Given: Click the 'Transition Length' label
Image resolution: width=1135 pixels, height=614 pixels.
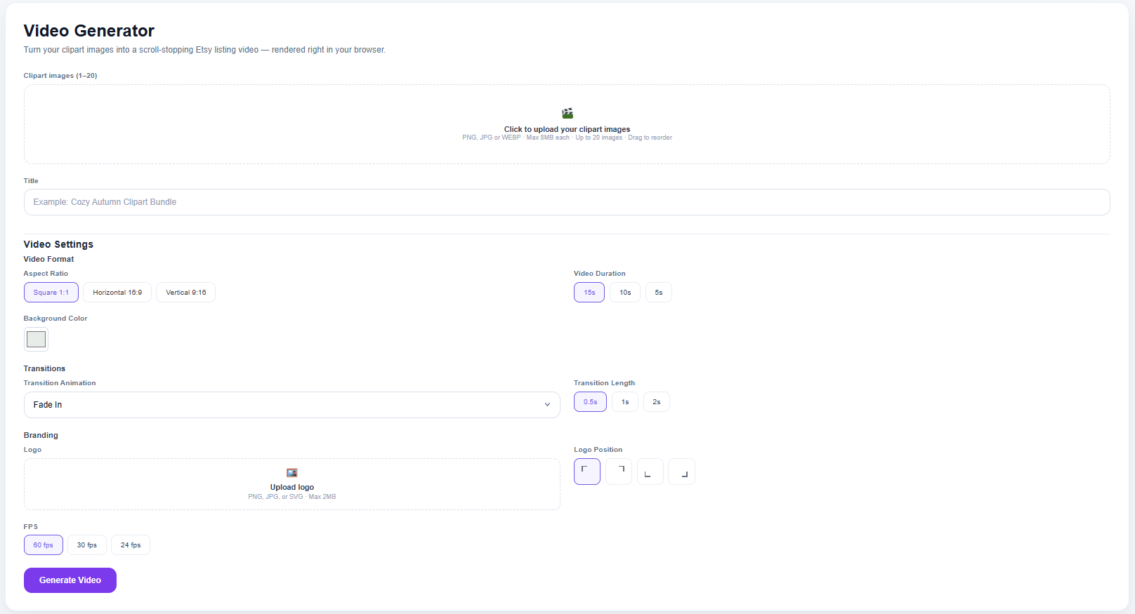Looking at the screenshot, I should coord(605,383).
